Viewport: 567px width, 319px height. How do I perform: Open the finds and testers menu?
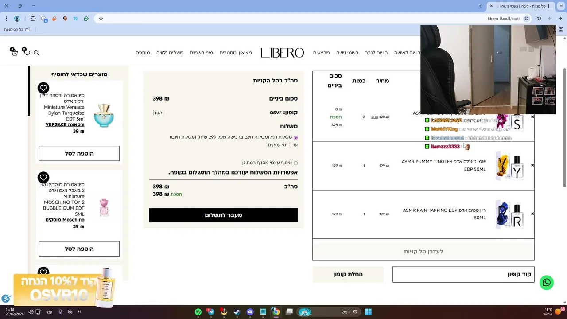point(236,53)
